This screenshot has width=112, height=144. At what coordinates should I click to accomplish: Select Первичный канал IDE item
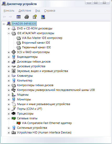[36, 47]
